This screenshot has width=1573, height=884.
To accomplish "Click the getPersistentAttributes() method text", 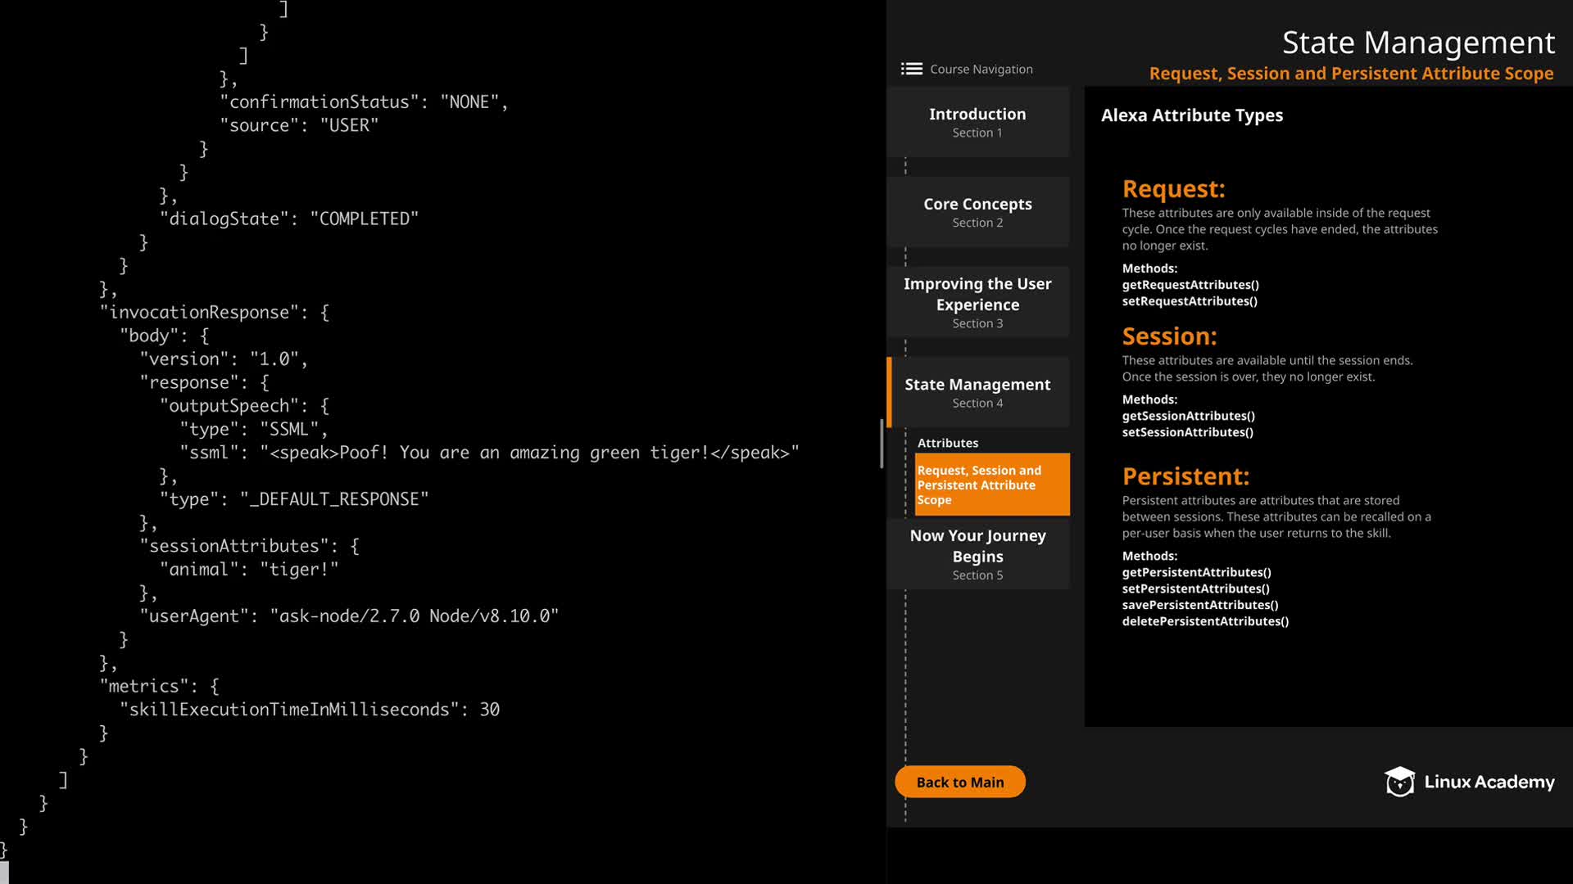I will tap(1196, 572).
